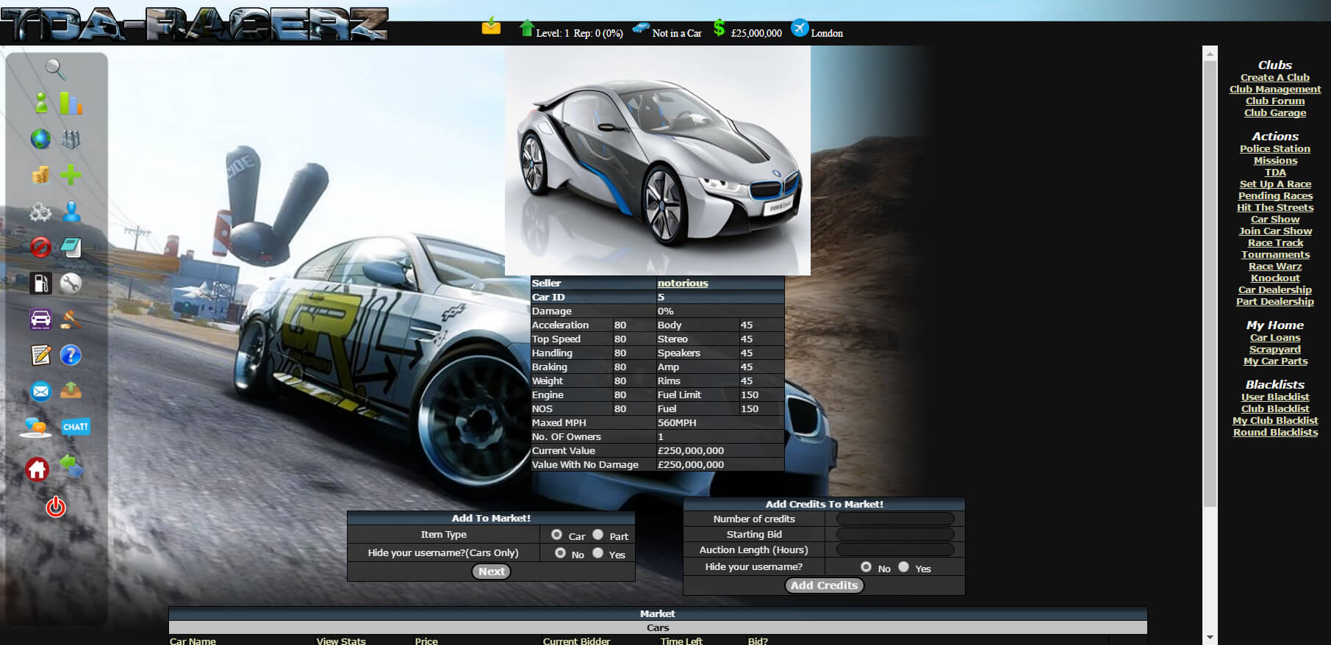Open the wrench repair icon

pos(71,284)
